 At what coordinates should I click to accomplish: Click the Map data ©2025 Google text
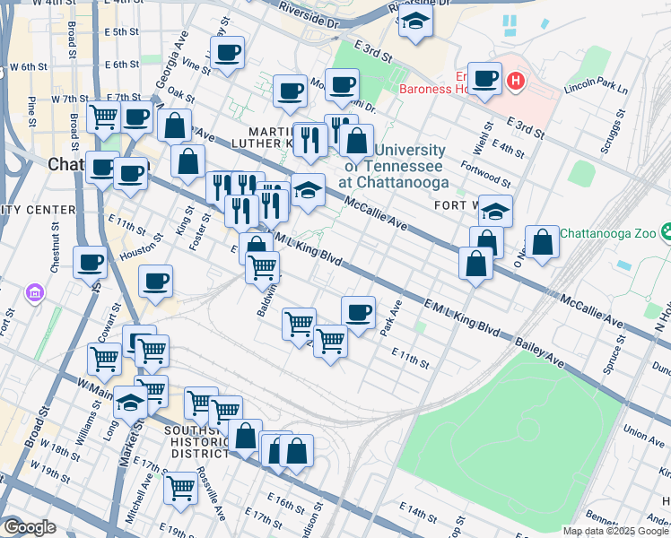click(x=614, y=531)
